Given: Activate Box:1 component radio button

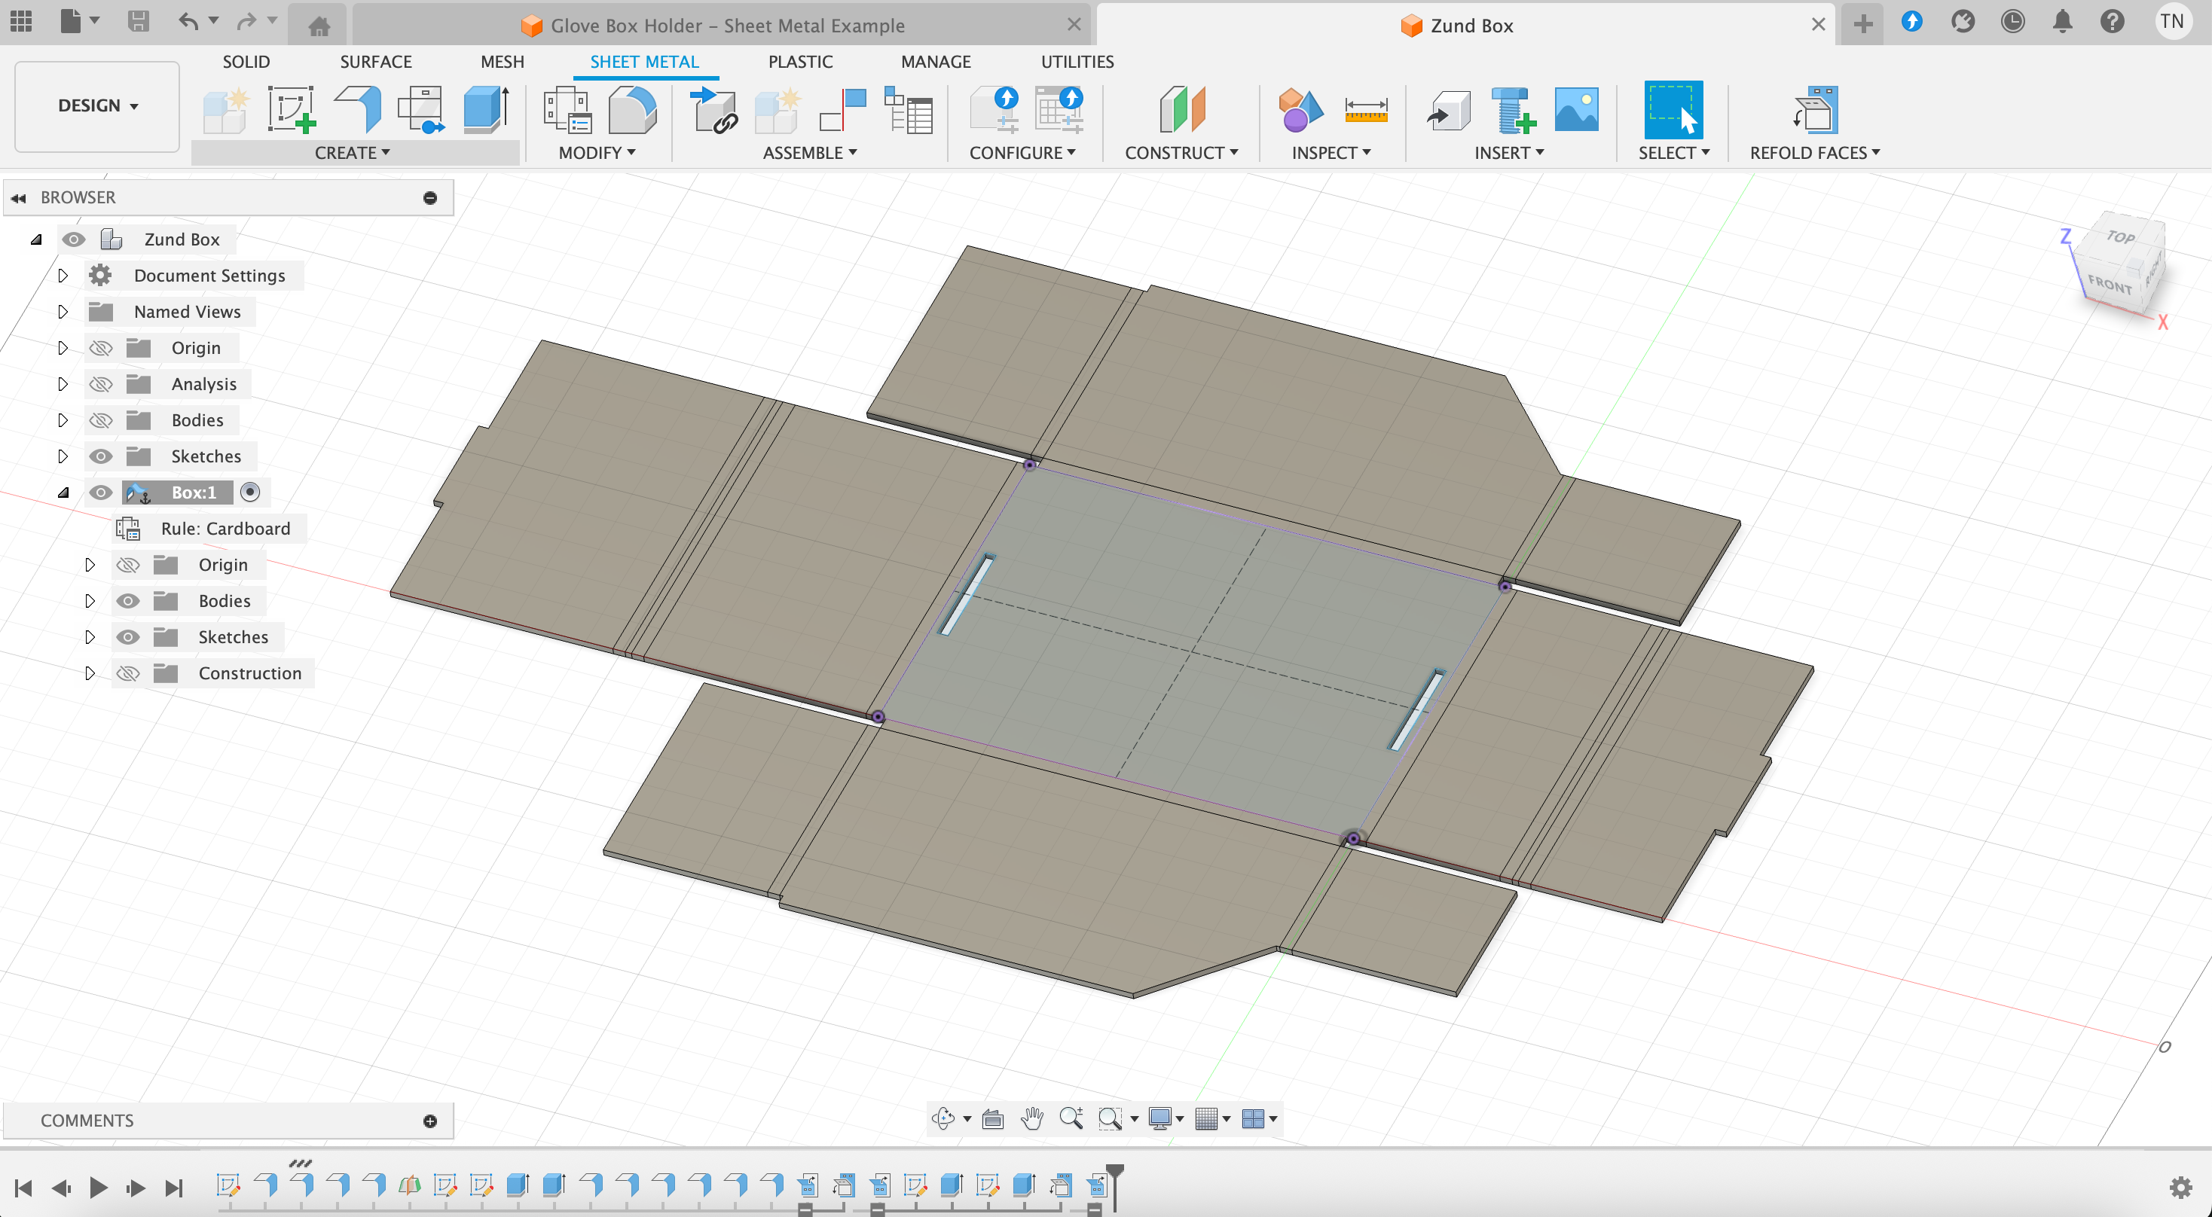Looking at the screenshot, I should [x=250, y=493].
